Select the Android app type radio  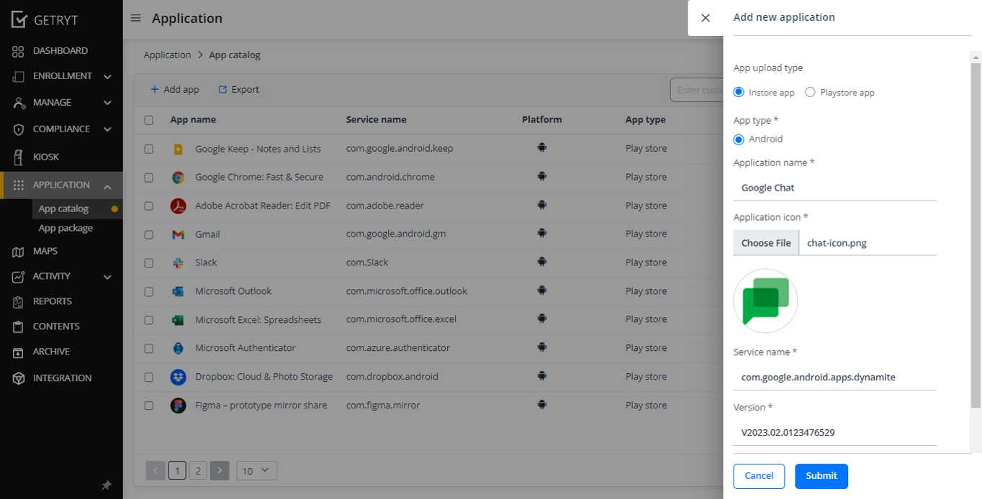coord(739,139)
